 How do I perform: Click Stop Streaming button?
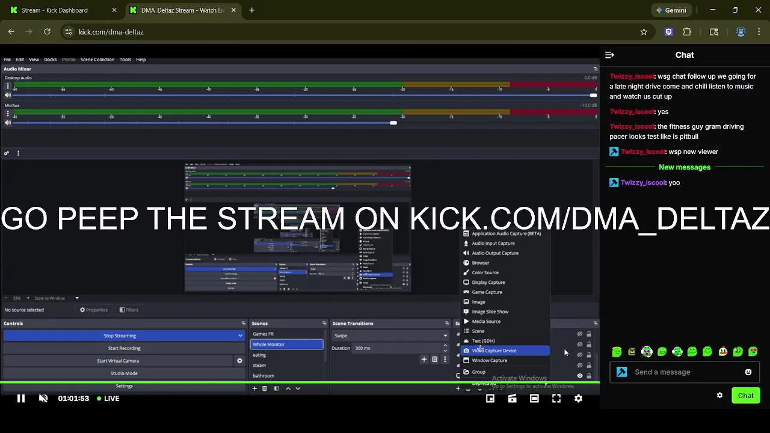tap(120, 336)
